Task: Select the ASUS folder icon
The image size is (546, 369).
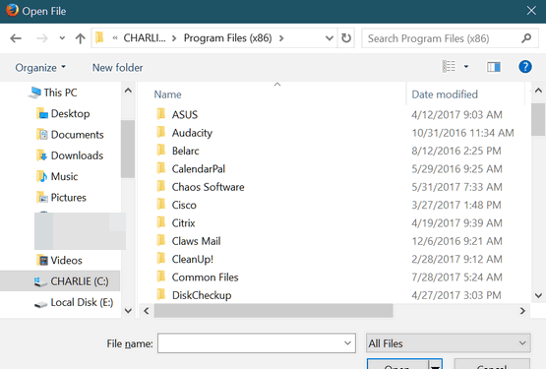Action: 161,114
